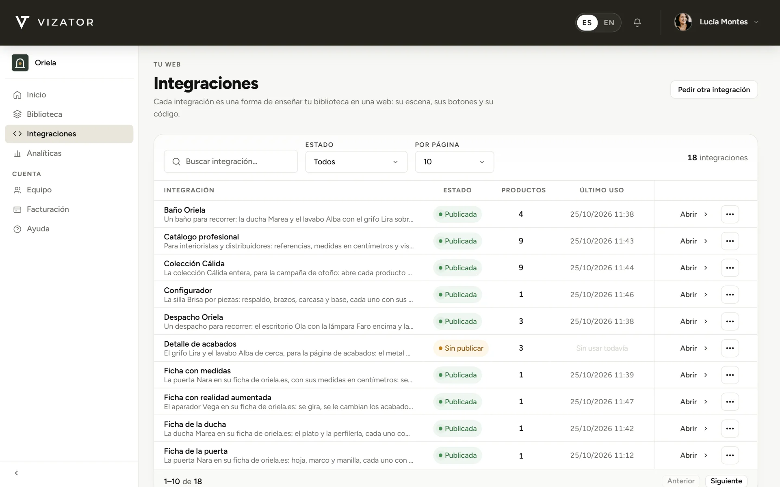Select Integraciones sidebar item
780x487 pixels.
coord(69,134)
